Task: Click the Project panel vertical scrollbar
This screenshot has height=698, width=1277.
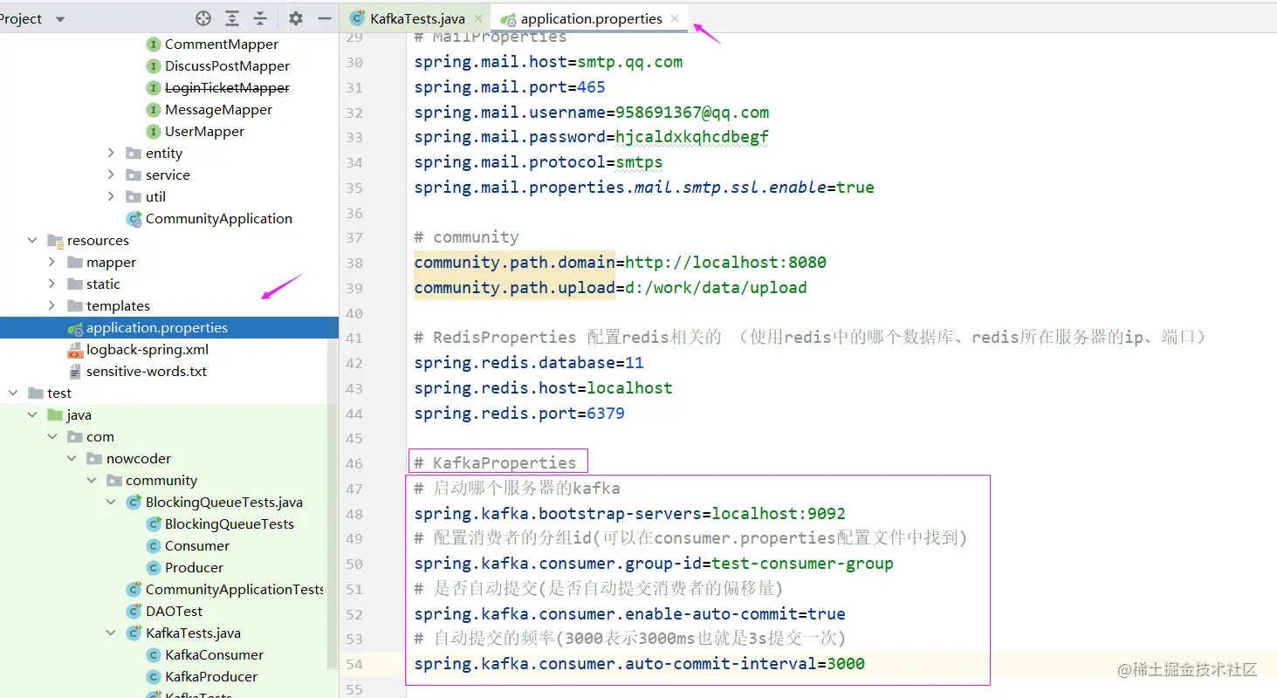Action: tap(333, 502)
